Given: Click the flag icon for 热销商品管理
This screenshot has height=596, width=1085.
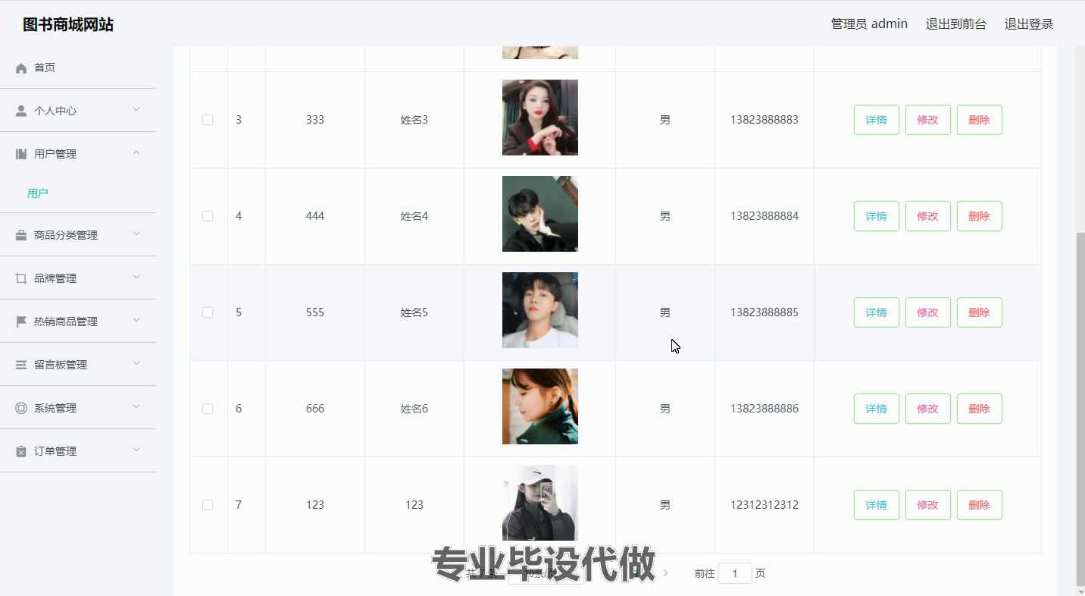Looking at the screenshot, I should coord(21,322).
